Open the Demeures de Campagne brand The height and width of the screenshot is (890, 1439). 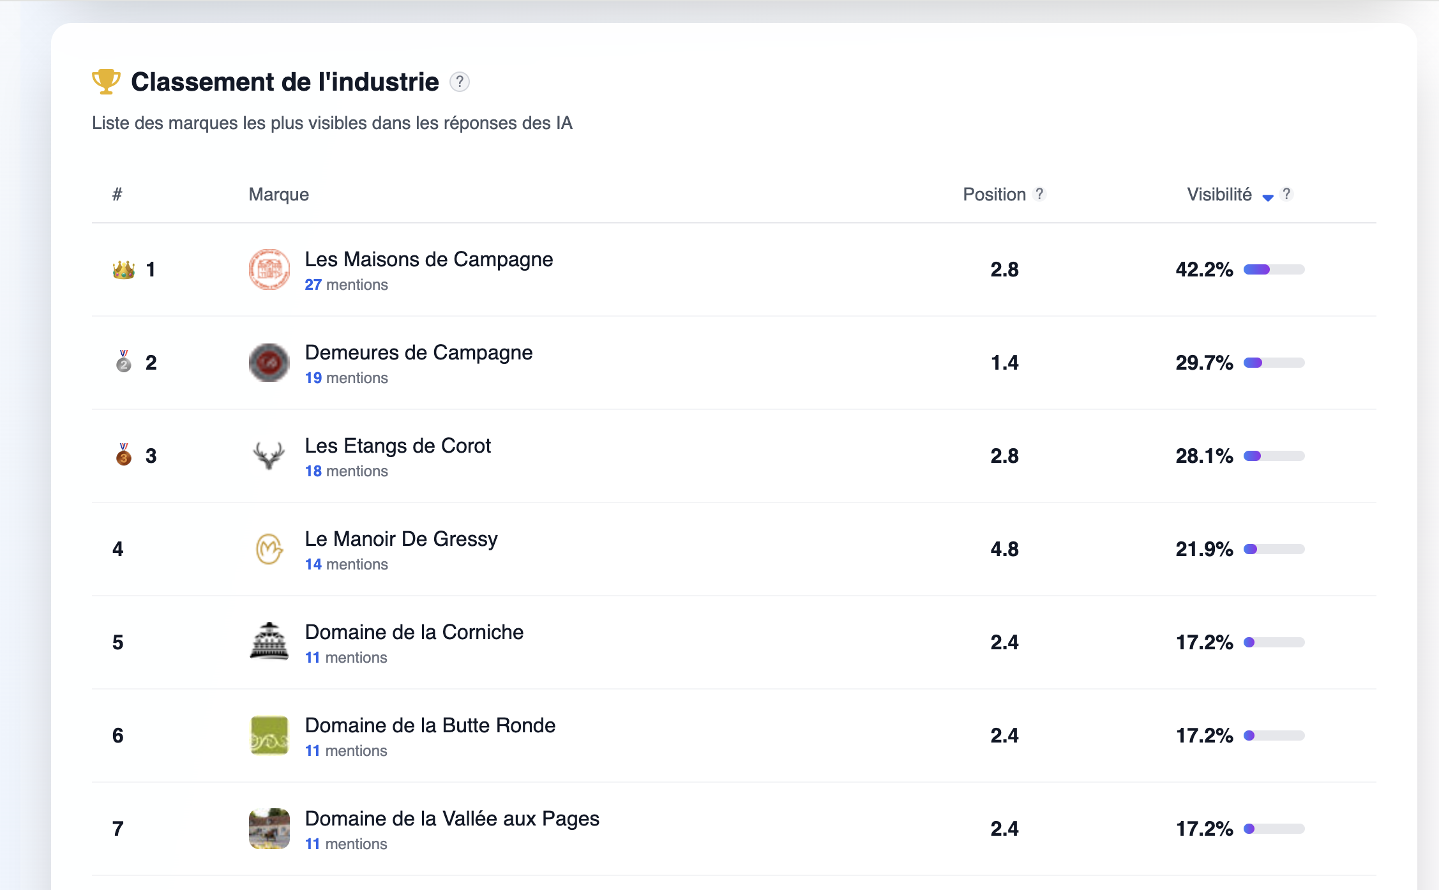[418, 352]
